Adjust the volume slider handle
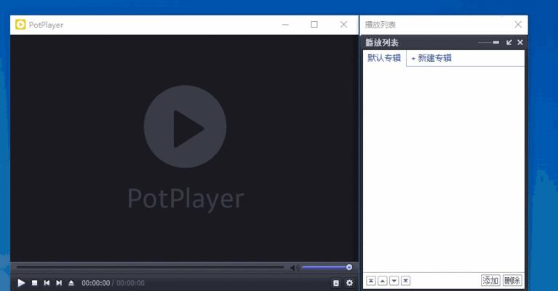558x291 pixels. (x=349, y=267)
